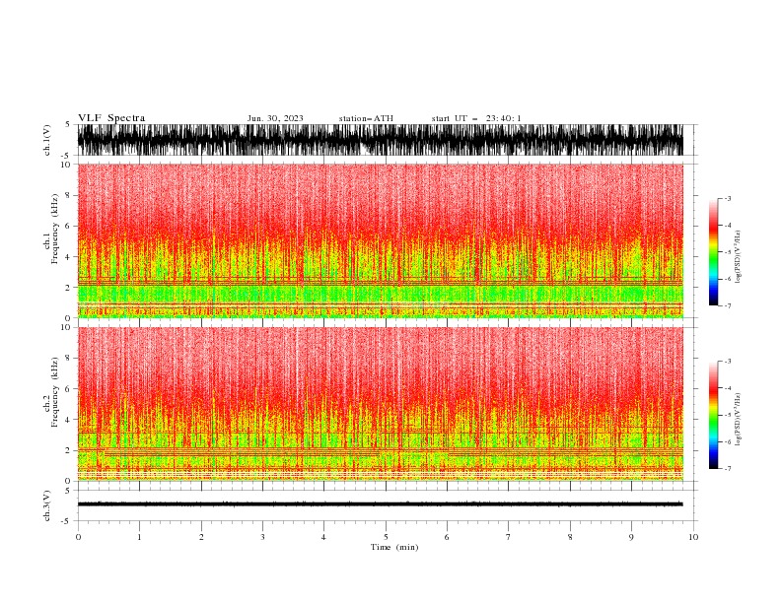This screenshot has width=781, height=603.
Task: Click the 'station=ATH' label
Action: coord(366,118)
